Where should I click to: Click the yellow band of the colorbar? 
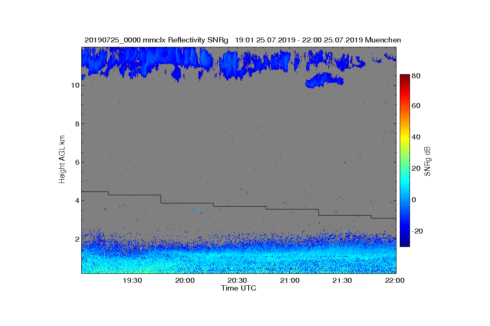pyautogui.click(x=404, y=140)
